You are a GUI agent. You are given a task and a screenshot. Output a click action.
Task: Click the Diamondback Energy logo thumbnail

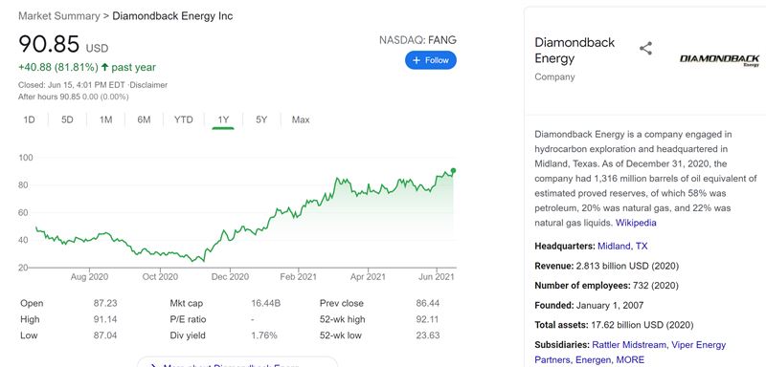[x=719, y=60]
